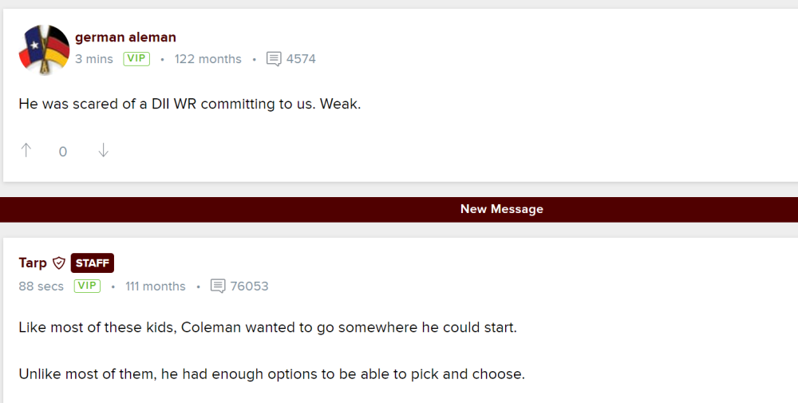Click the comment count icon beside 76053
The width and height of the screenshot is (798, 403).
[x=218, y=286]
